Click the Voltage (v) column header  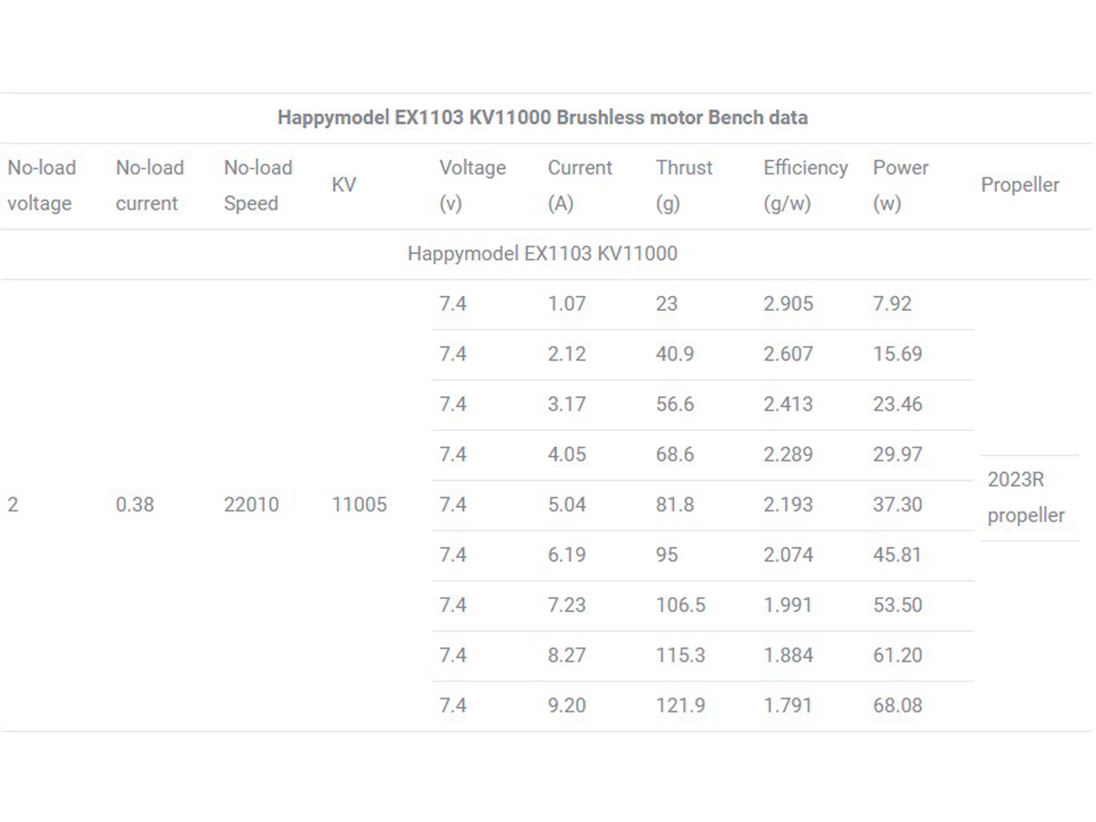(472, 185)
